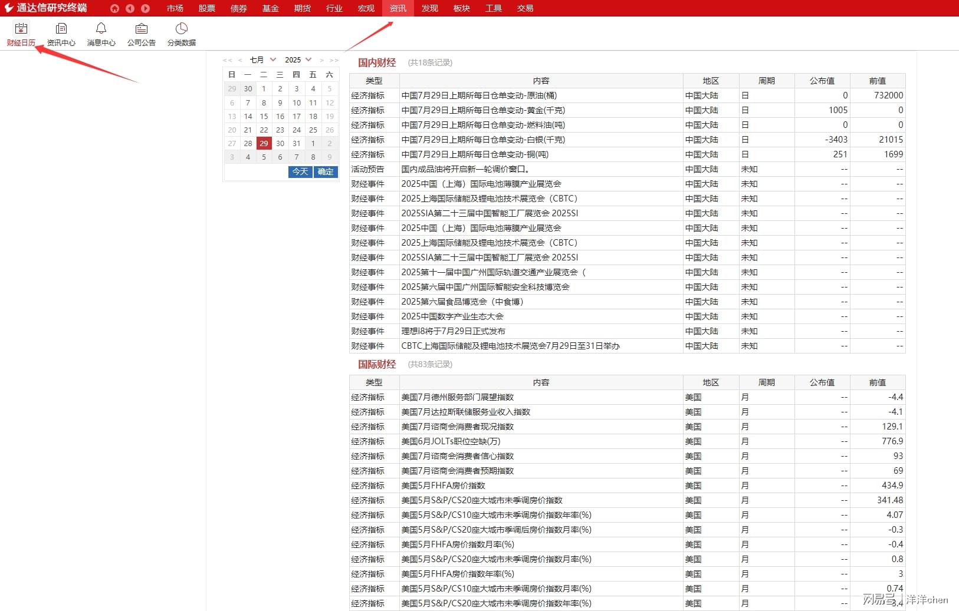The image size is (959, 611).
Task: Open the 宏观 menu
Action: pos(366,8)
